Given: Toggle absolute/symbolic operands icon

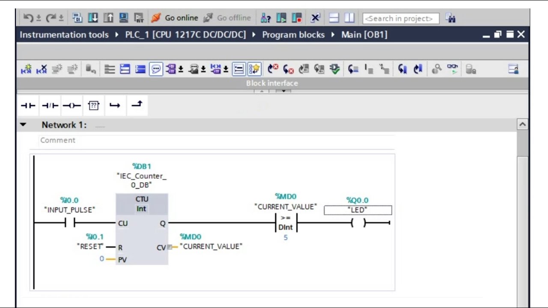Looking at the screenshot, I should (171, 69).
